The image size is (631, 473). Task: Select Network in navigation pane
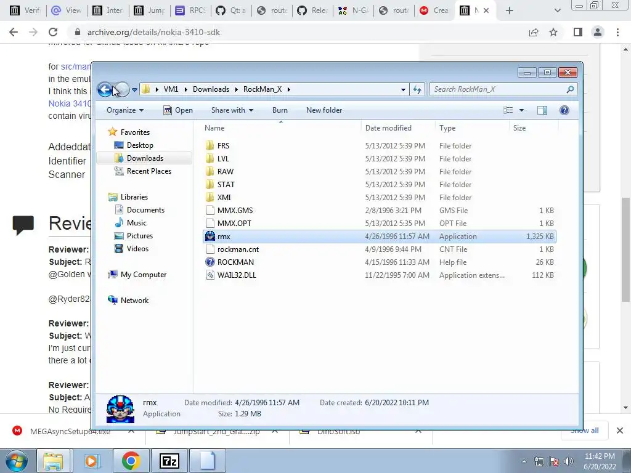click(128, 300)
